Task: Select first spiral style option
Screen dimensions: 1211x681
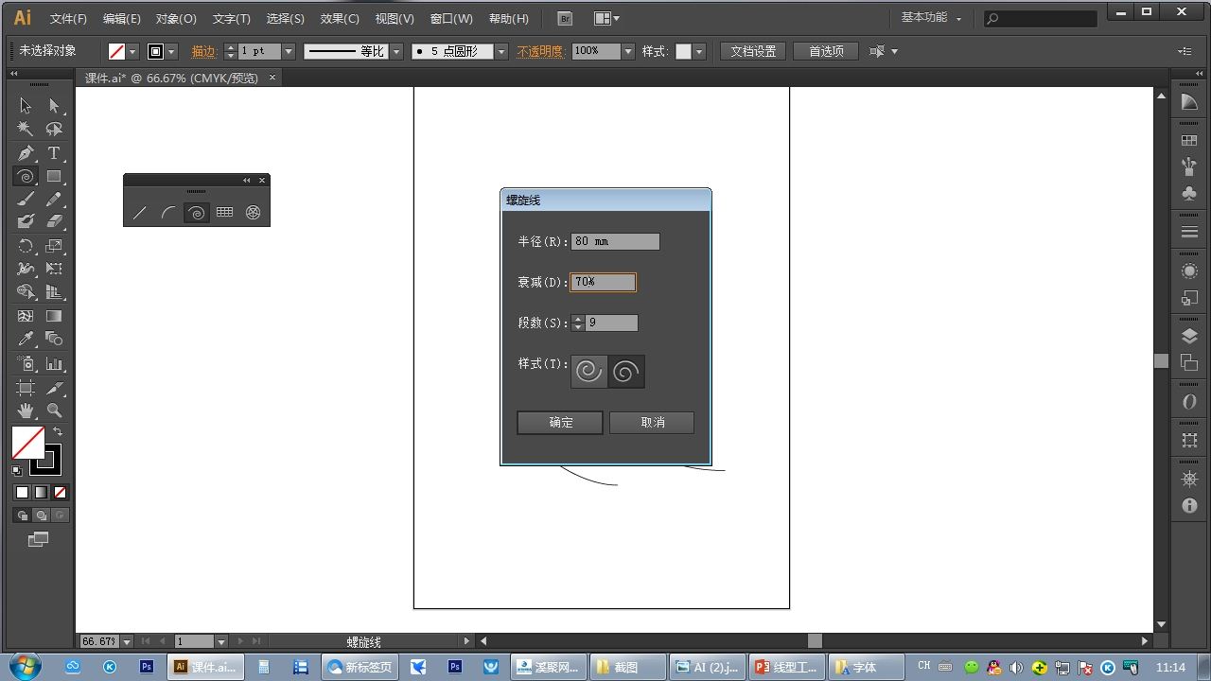Action: click(589, 371)
